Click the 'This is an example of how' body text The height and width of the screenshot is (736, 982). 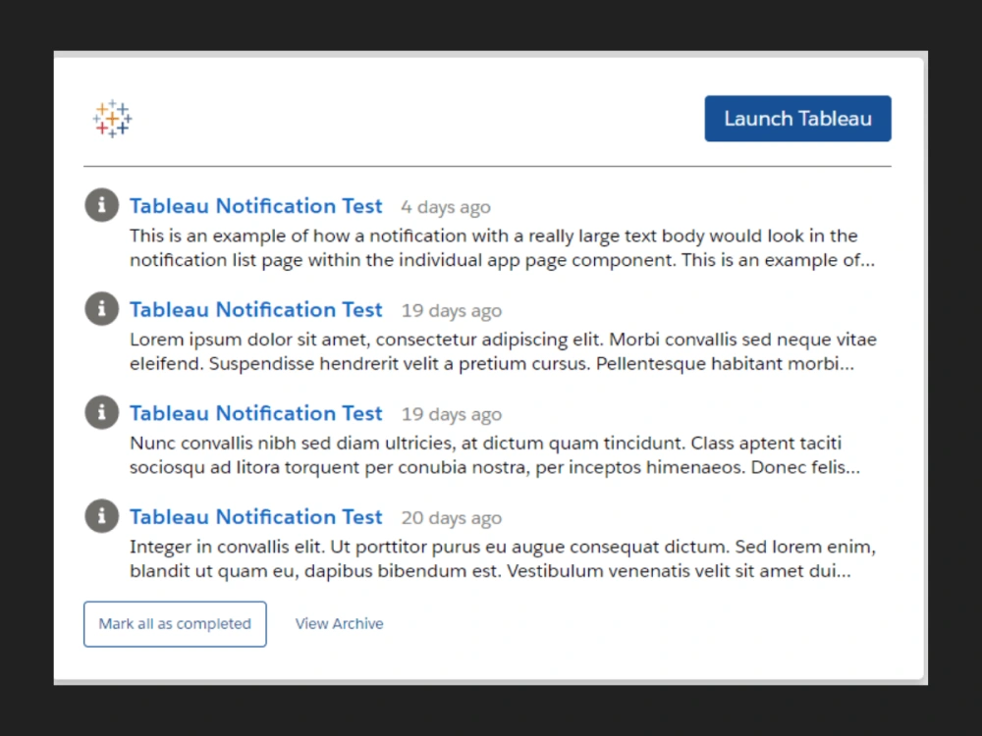(502, 248)
